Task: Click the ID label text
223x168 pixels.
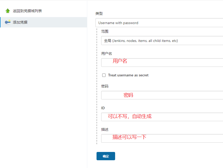Action: point(103,108)
